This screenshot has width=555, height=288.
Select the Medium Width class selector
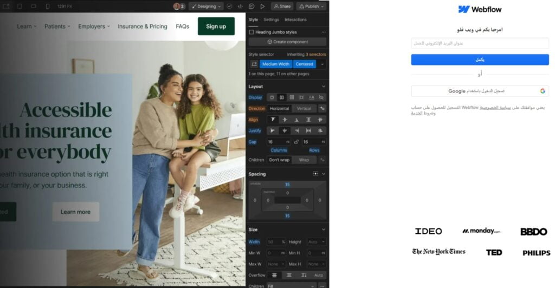pyautogui.click(x=276, y=64)
